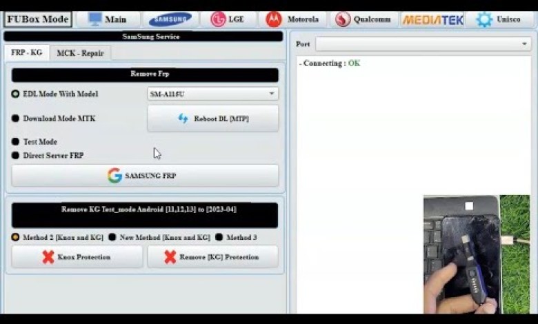Select EDL Mode With Model radio

tap(15, 94)
